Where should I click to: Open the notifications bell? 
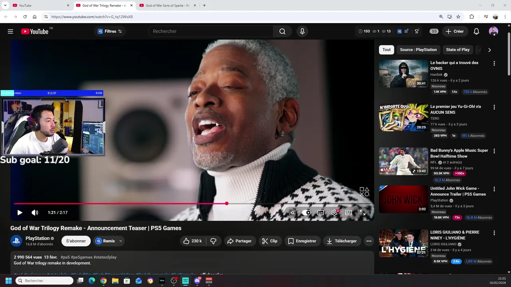476,31
